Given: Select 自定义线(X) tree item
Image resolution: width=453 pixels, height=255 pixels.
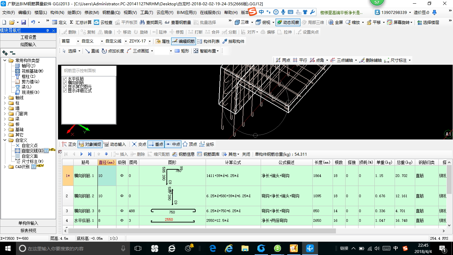Looking at the screenshot, I should tap(32, 151).
